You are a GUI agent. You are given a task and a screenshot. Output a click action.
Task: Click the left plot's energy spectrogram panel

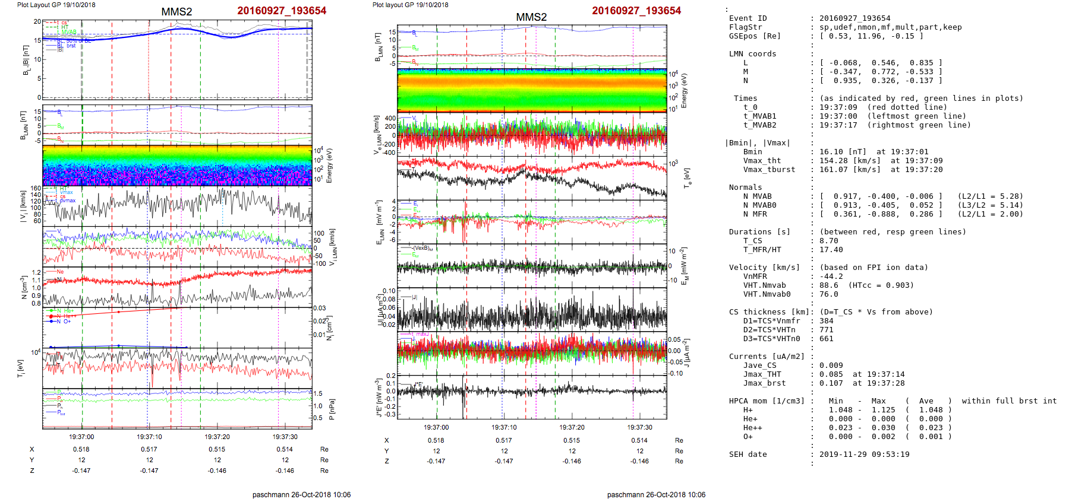[177, 166]
